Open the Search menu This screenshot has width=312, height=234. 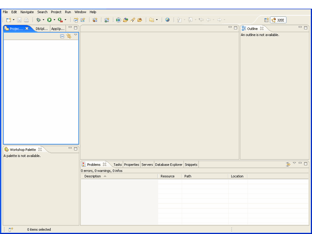pyautogui.click(x=42, y=12)
